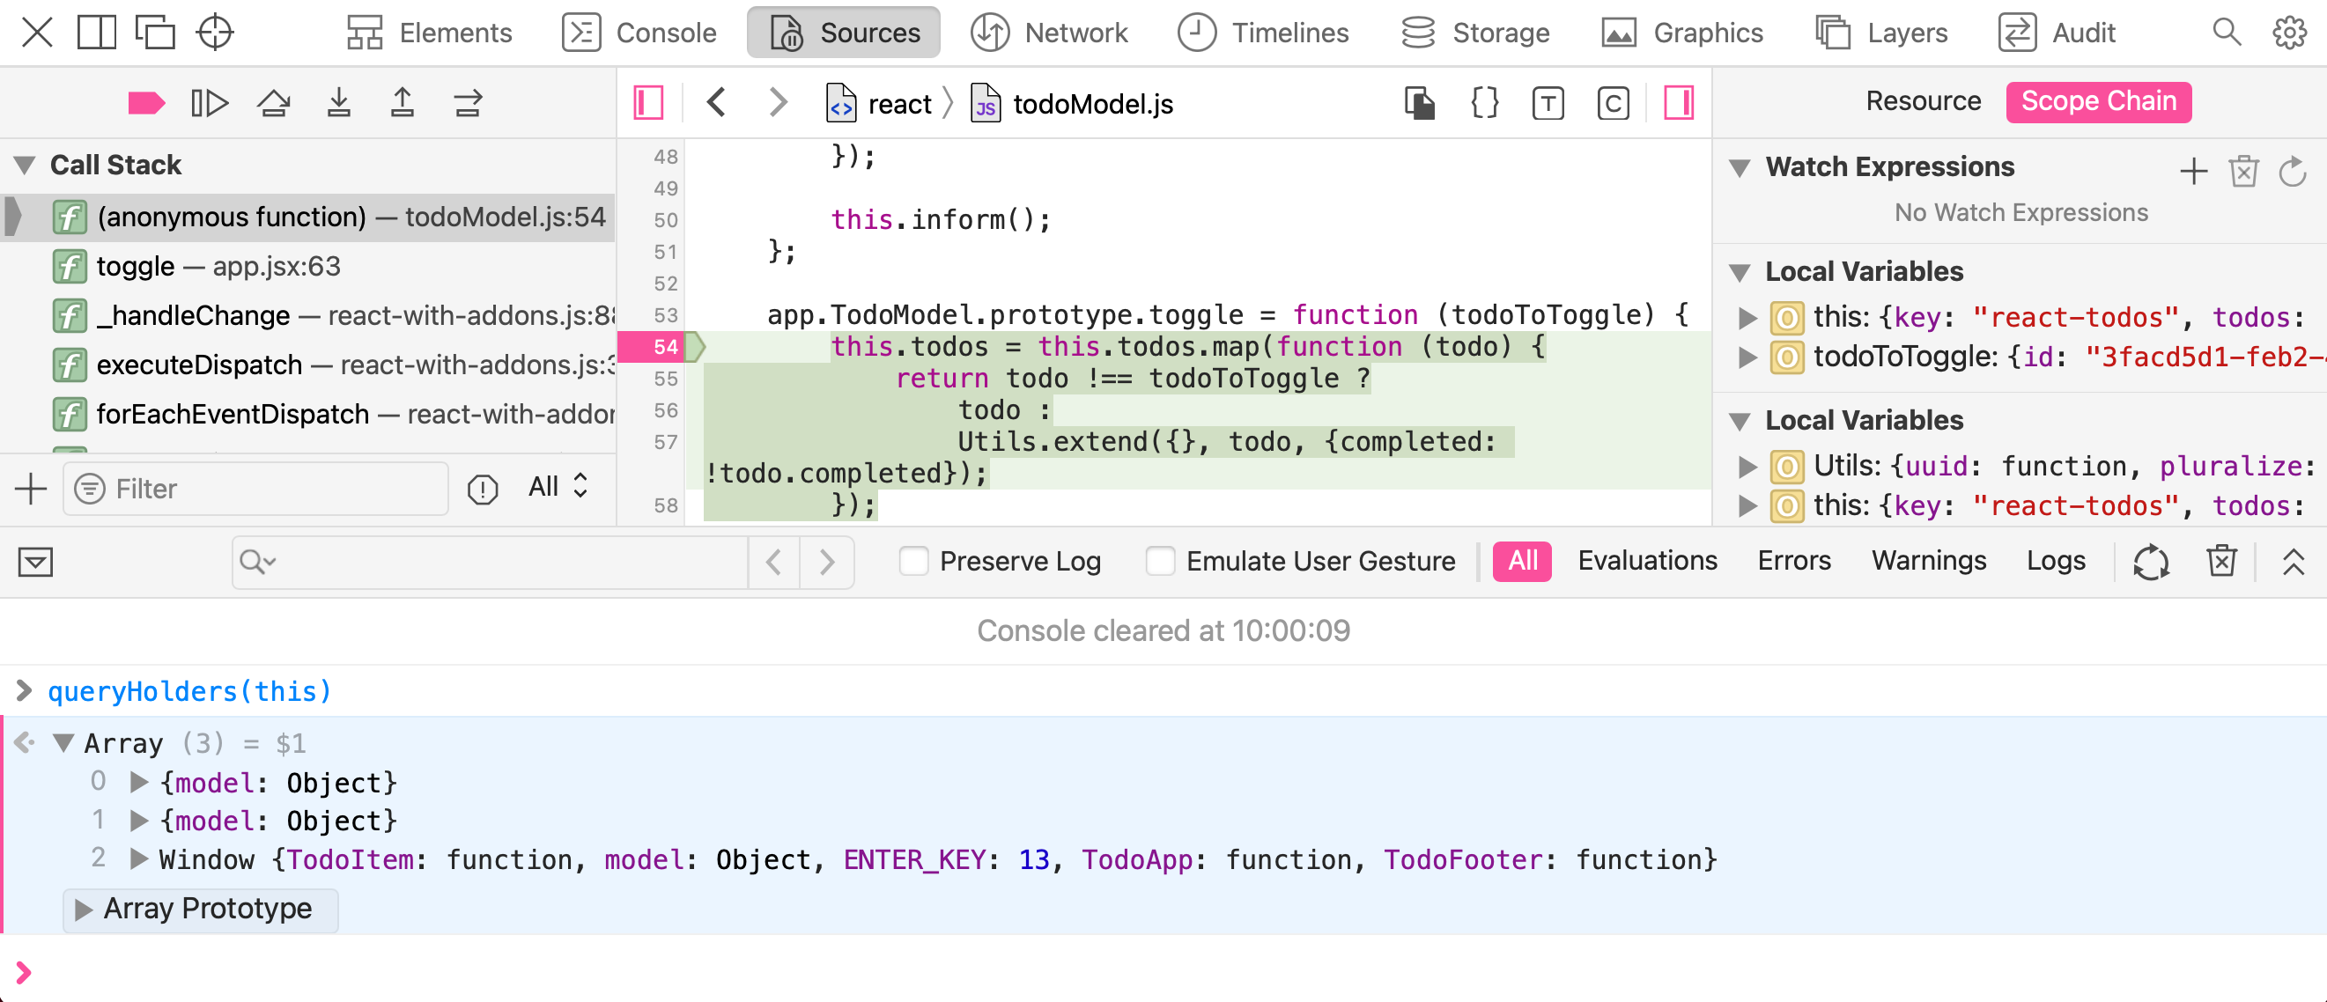2327x1002 pixels.
Task: Click the Filter input field in Call Stack
Action: click(258, 487)
